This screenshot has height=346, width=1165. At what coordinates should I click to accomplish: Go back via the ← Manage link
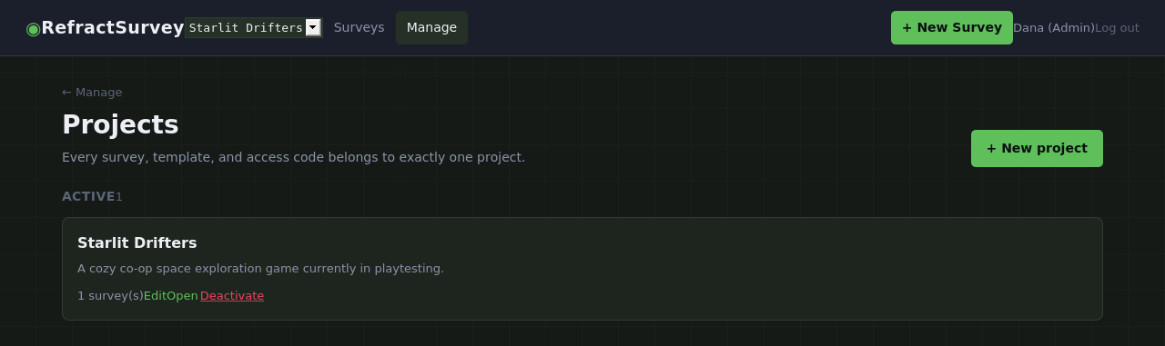[x=92, y=92]
